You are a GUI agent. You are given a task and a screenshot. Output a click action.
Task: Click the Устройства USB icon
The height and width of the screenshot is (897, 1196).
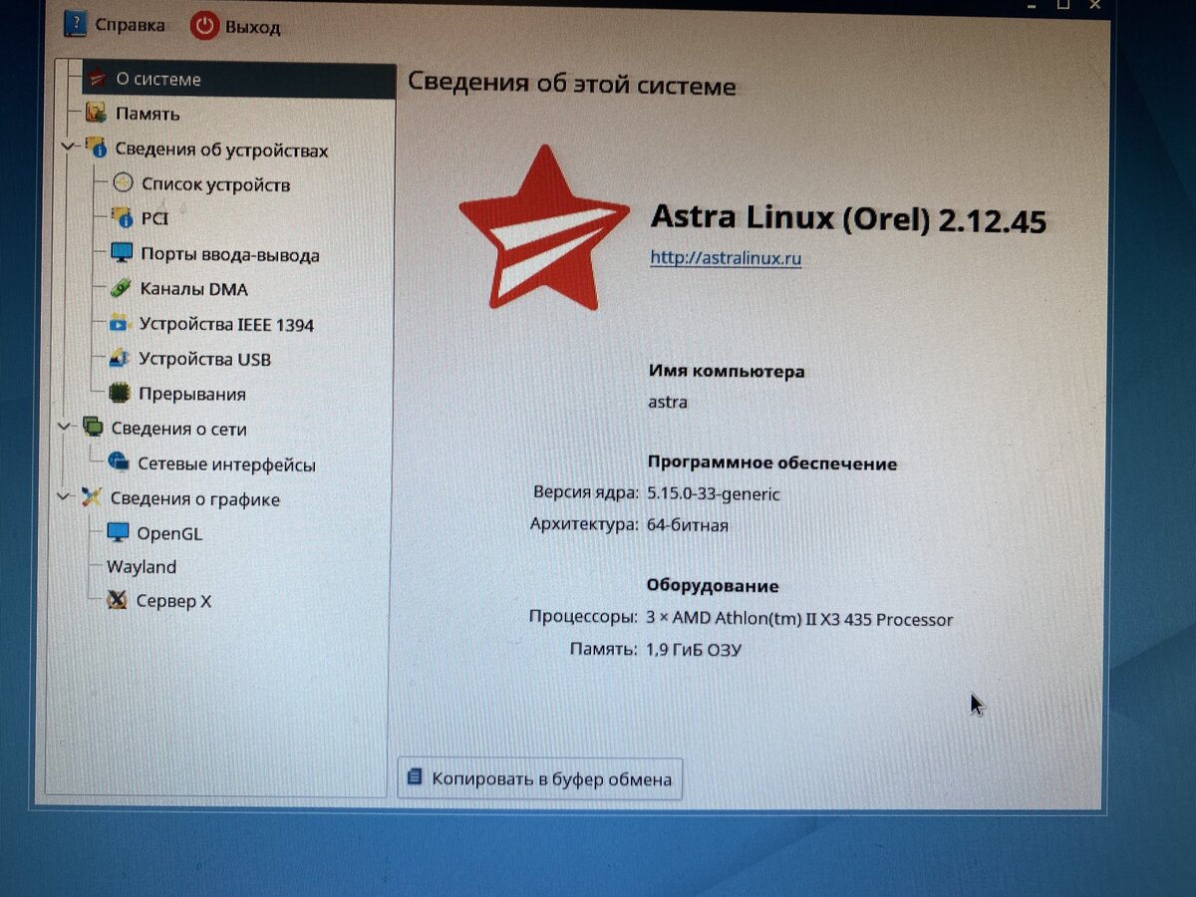click(120, 358)
